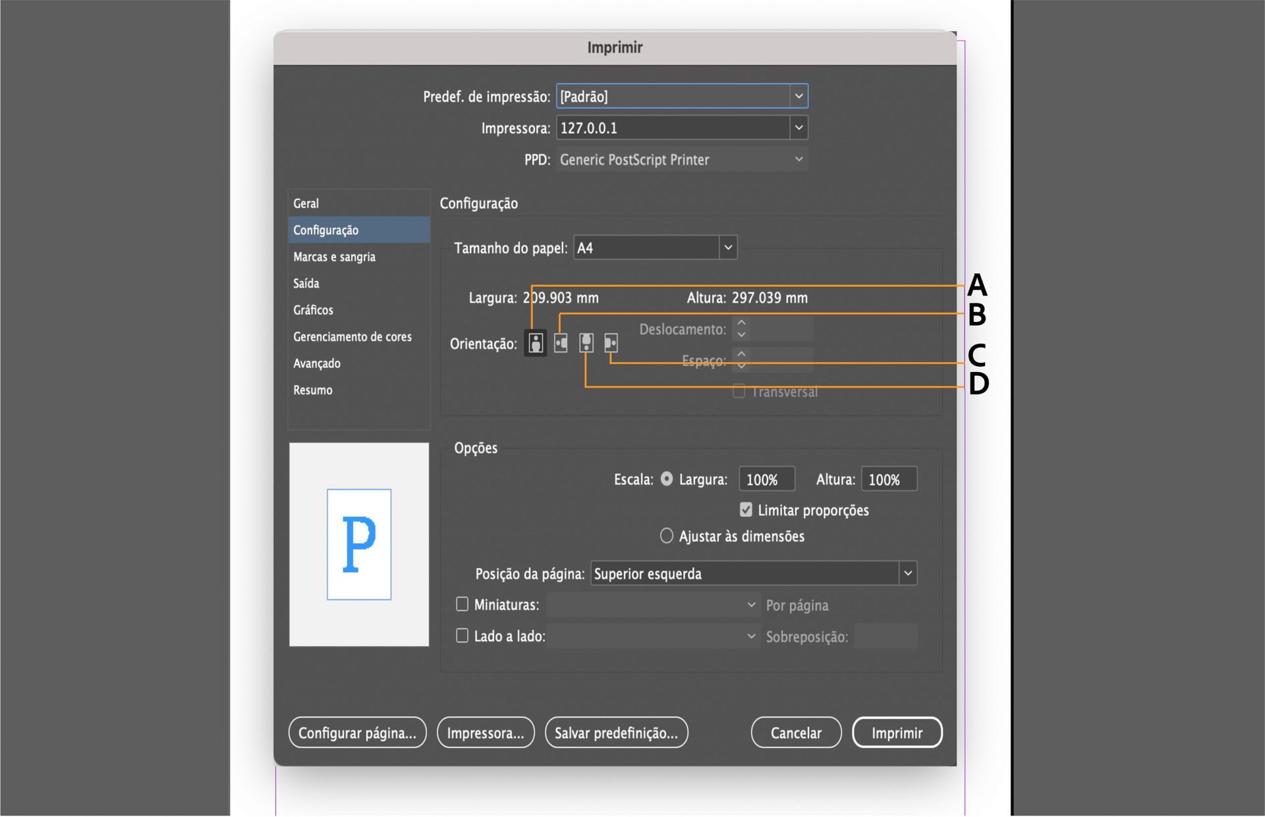This screenshot has height=817, width=1265.
Task: Select the landscape orientation icon (B)
Action: pos(561,343)
